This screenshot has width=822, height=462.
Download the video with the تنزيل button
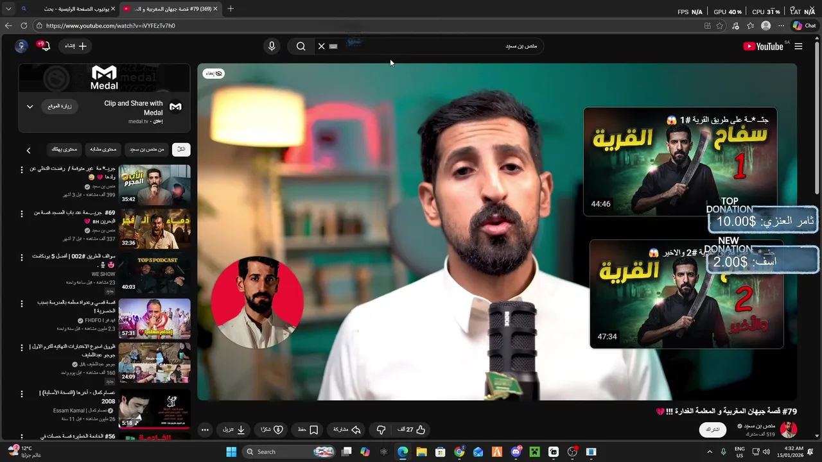click(x=234, y=429)
